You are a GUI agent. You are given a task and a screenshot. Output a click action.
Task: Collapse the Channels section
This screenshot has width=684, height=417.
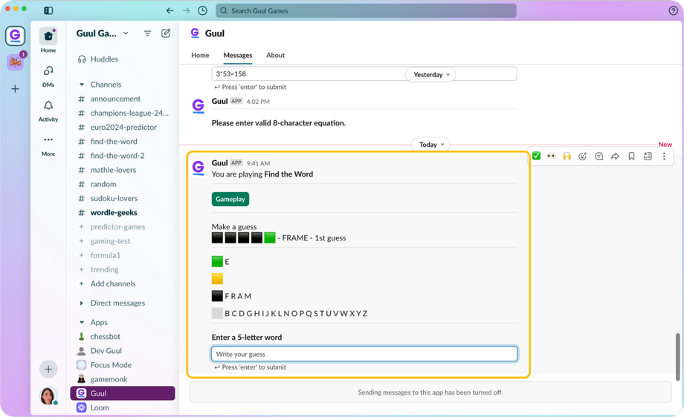click(82, 85)
